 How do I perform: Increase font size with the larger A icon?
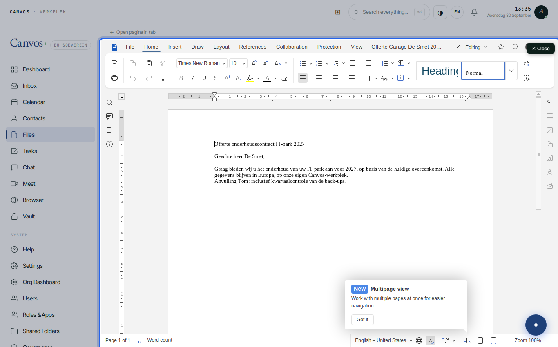pyautogui.click(x=254, y=63)
